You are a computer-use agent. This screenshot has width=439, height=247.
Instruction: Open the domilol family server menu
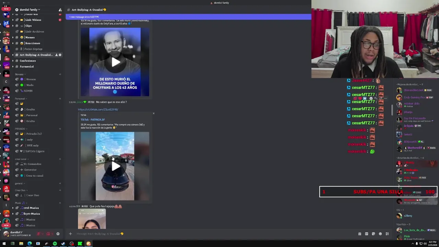pyautogui.click(x=29, y=10)
